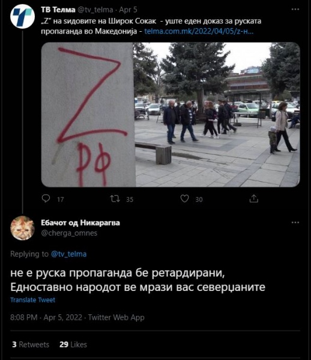
Task: Open the share icon under the photo
Action: point(254,199)
